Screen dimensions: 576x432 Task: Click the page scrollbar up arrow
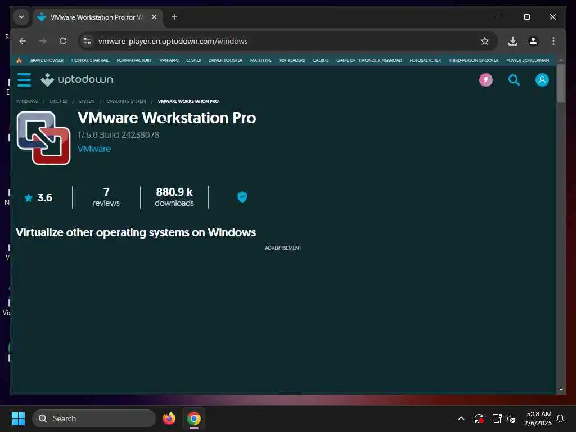tap(561, 60)
